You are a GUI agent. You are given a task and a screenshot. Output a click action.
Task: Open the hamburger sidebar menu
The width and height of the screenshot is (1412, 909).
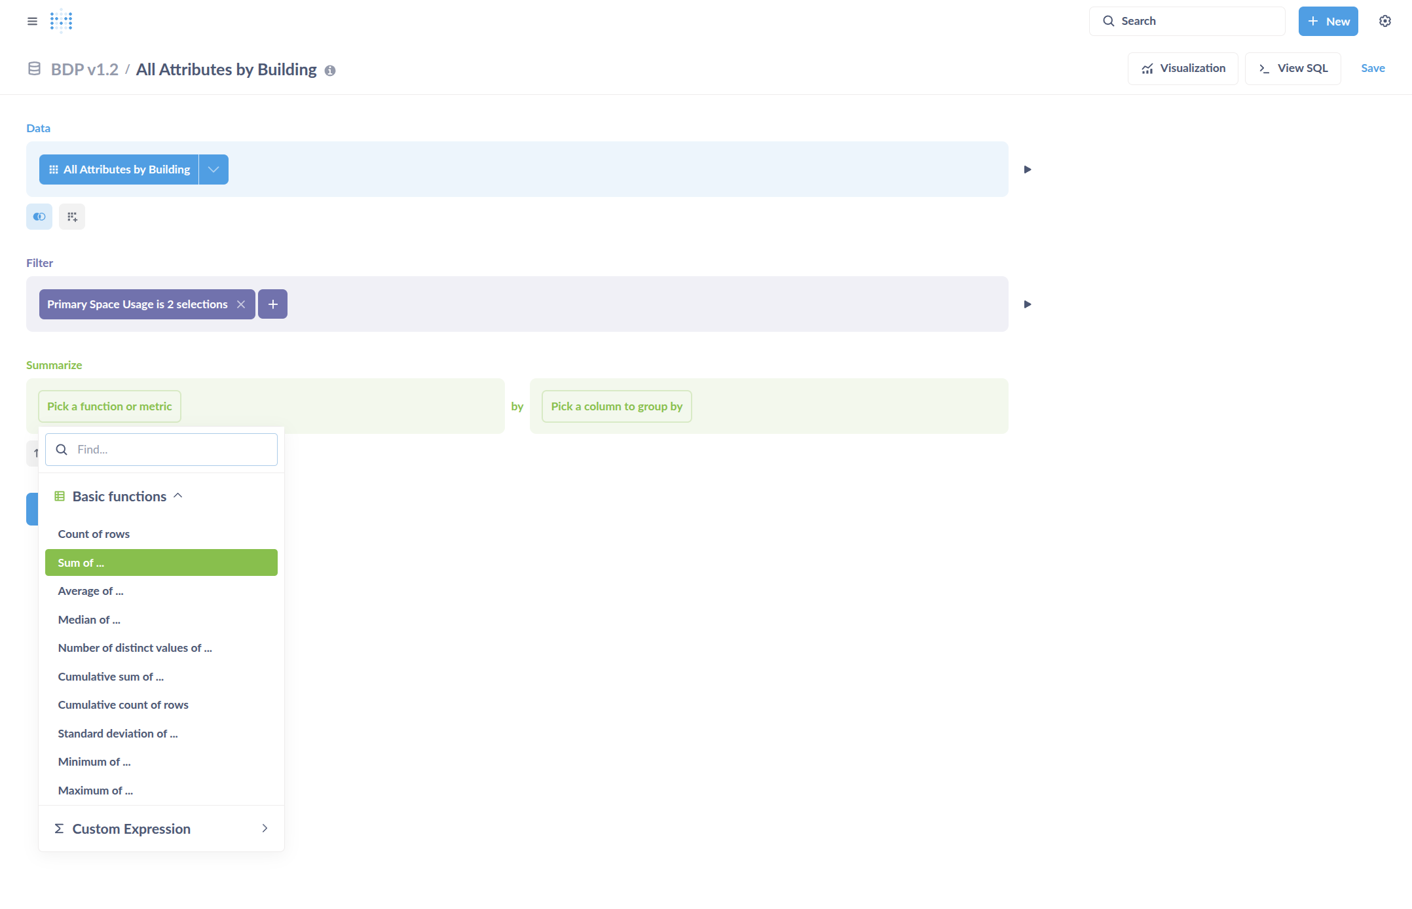pyautogui.click(x=32, y=21)
